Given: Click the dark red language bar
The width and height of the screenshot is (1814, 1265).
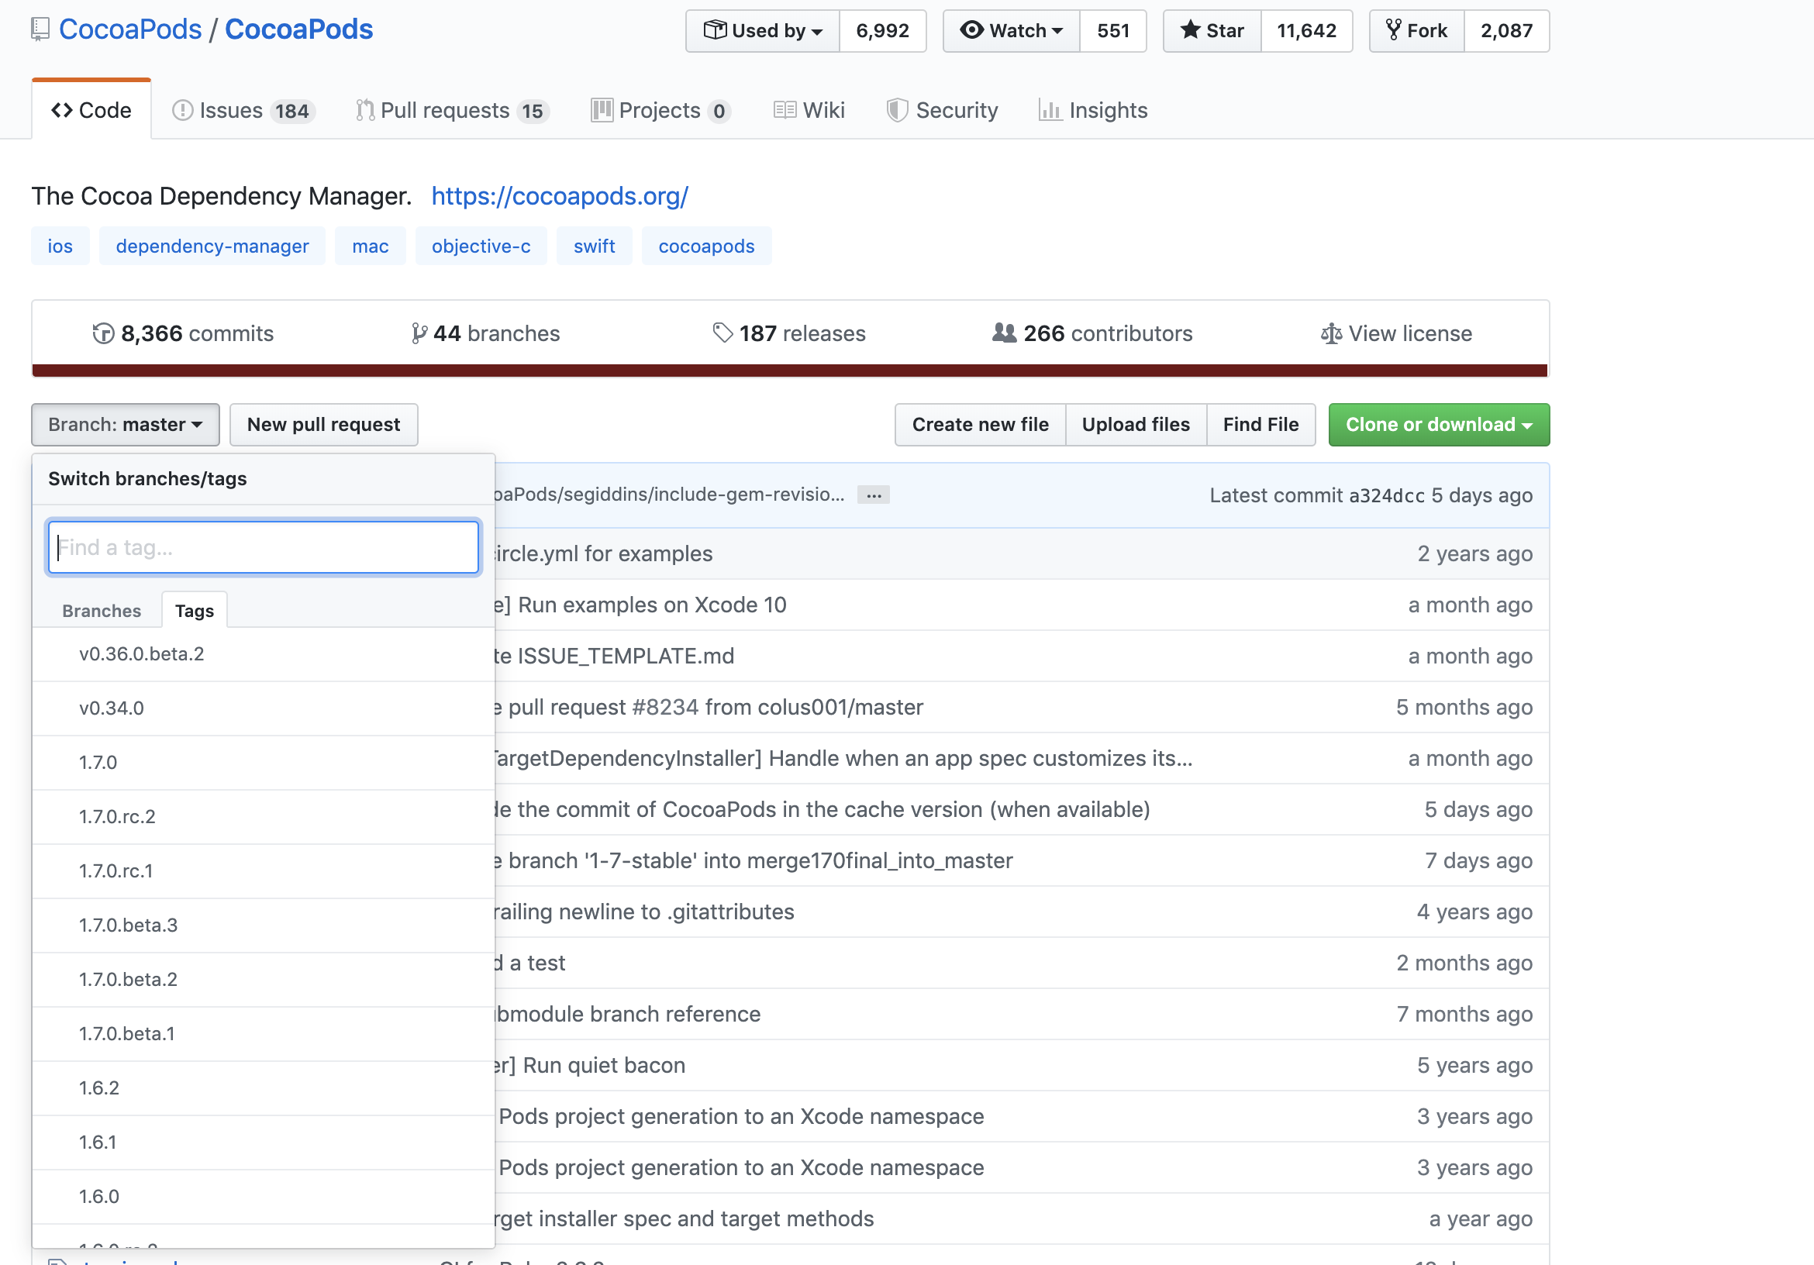Looking at the screenshot, I should point(788,371).
